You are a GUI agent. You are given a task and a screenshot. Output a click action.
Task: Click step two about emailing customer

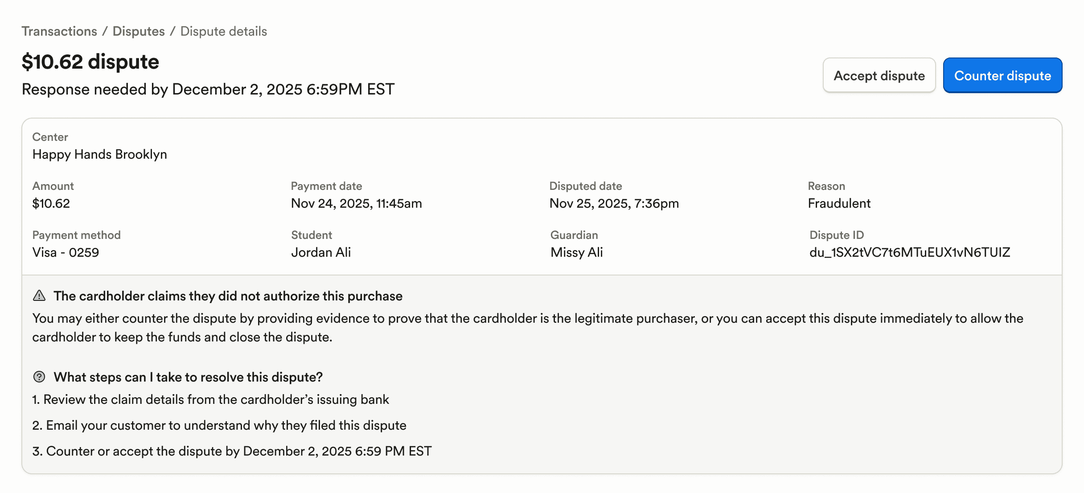coord(219,425)
